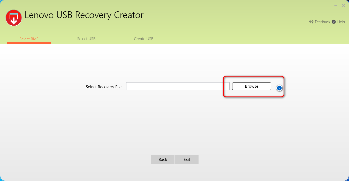Image resolution: width=349 pixels, height=181 pixels.
Task: Click the Help question mark icon
Action: coord(334,22)
